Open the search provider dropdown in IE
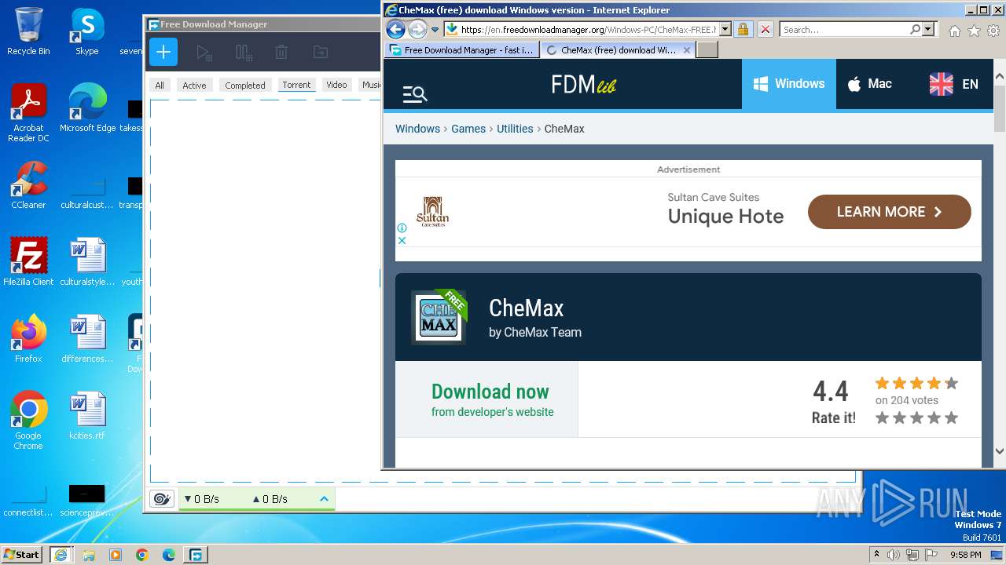This screenshot has height=565, width=1006. point(928,30)
